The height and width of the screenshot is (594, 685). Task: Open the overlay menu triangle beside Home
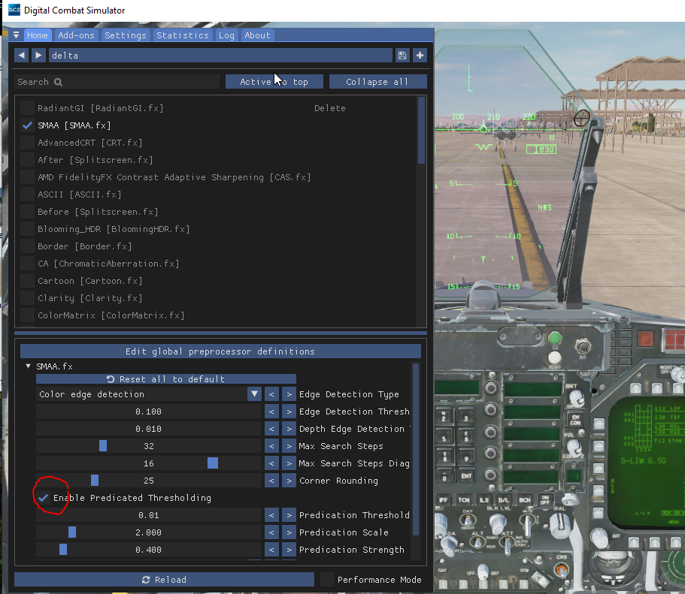click(16, 35)
